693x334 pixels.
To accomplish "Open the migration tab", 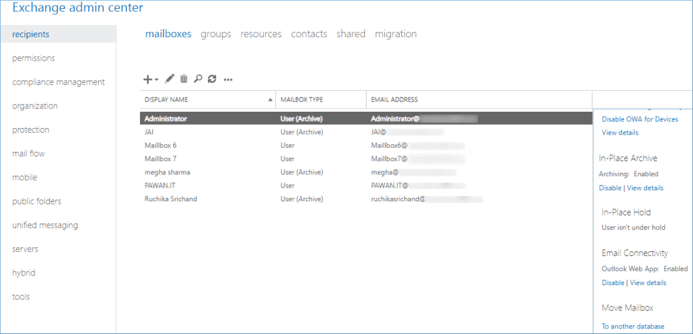I will coord(395,34).
